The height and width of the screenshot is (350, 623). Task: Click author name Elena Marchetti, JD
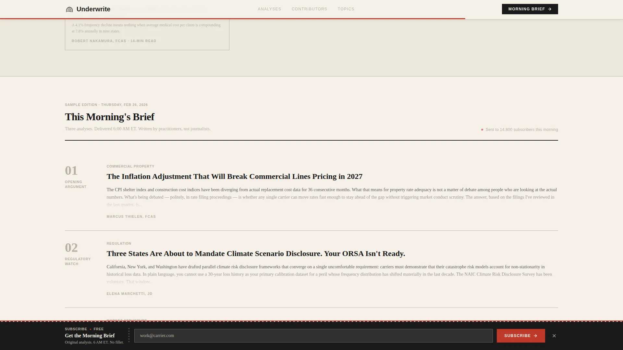[129, 294]
